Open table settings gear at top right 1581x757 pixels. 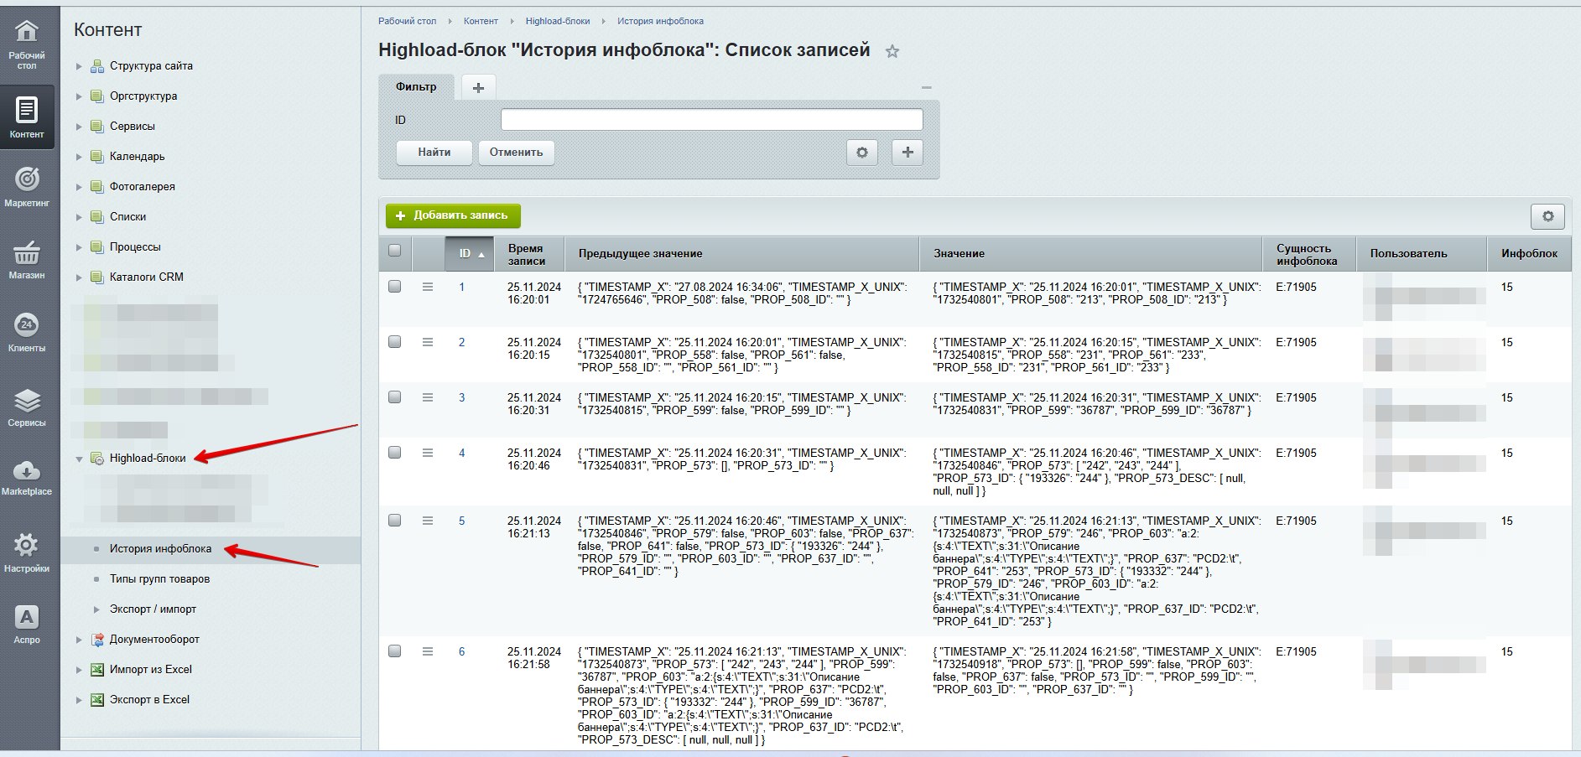1547,216
